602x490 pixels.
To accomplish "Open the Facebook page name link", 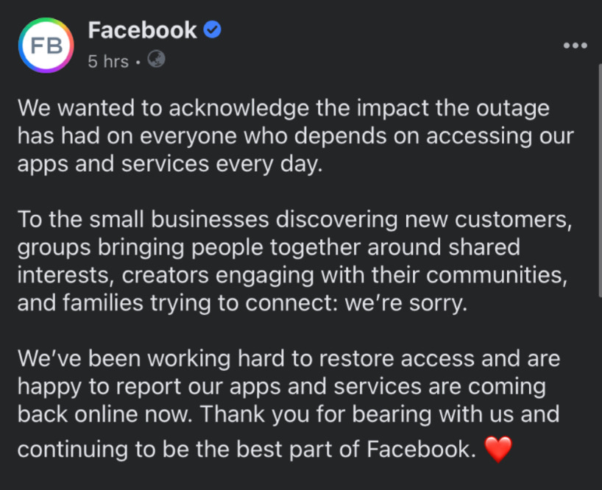I will 143,30.
